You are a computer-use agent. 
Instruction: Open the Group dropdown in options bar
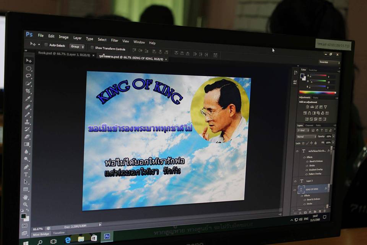(77, 46)
